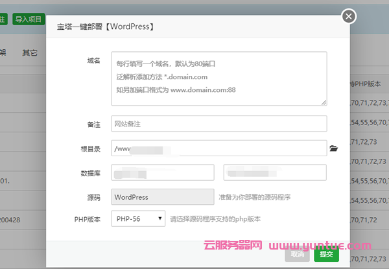The width and height of the screenshot is (389, 269).
Task: Click the 请选择源码程序支持的php版本 hint text
Action: [215, 219]
